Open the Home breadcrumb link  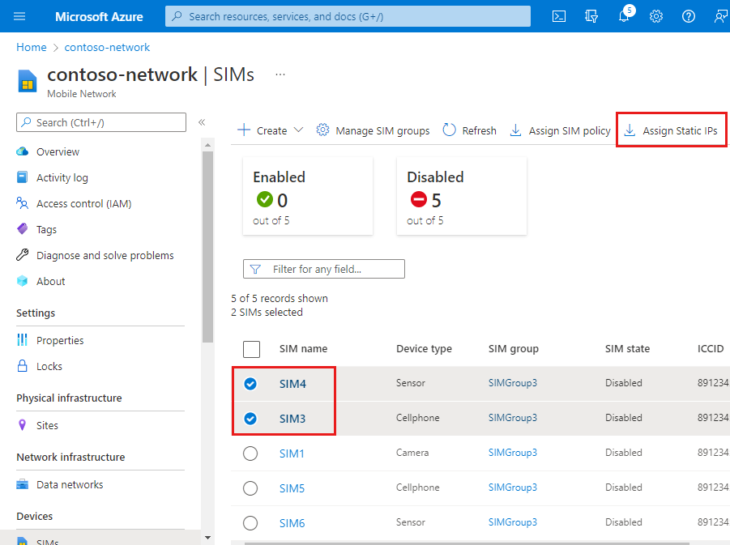click(32, 47)
